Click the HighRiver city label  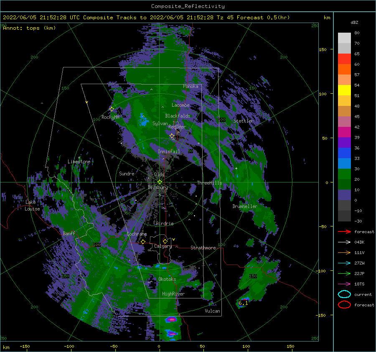(x=173, y=294)
